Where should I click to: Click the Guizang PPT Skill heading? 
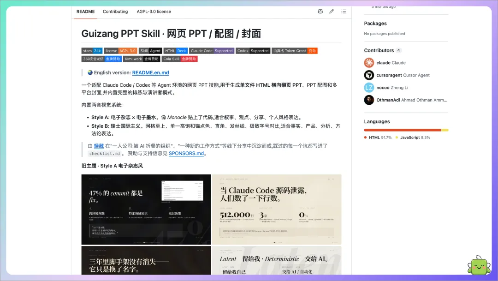171,33
